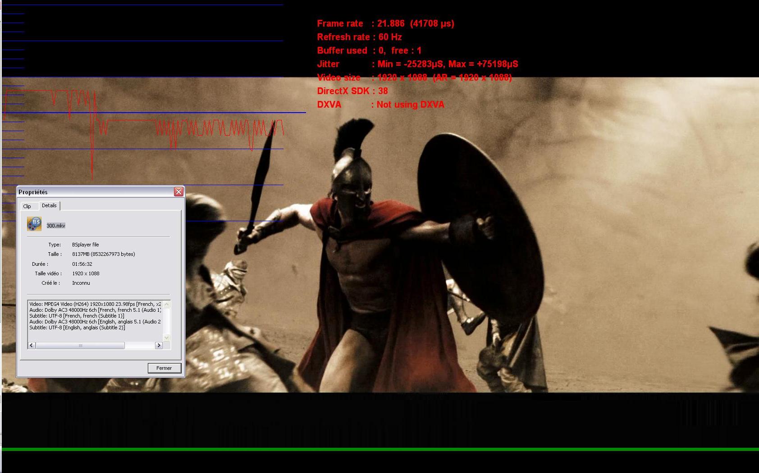The height and width of the screenshot is (473, 759).
Task: Click the left arrow of the horizontal scrollbar
Action: coord(32,346)
